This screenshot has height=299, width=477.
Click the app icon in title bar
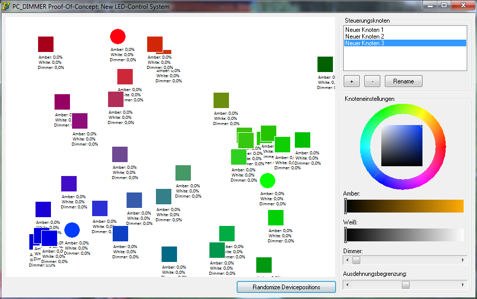[x=6, y=6]
